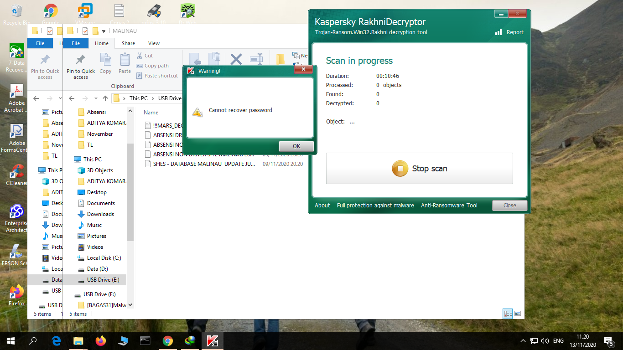
Task: Switch to Large icons view layout
Action: pos(518,314)
